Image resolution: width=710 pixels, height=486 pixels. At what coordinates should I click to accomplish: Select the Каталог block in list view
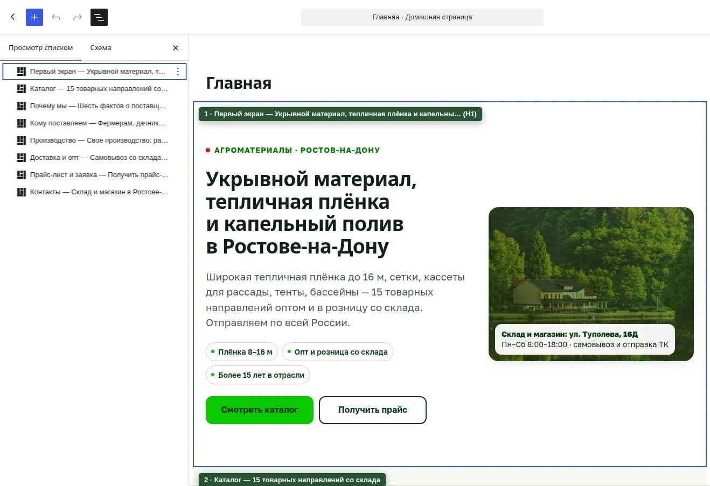95,89
